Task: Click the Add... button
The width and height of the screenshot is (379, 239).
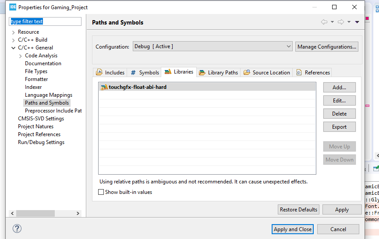Action: (x=340, y=88)
